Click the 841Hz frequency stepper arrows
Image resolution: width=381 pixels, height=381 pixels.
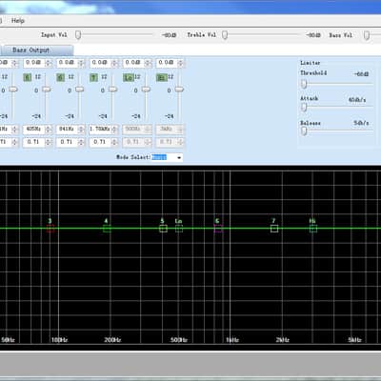pos(82,130)
